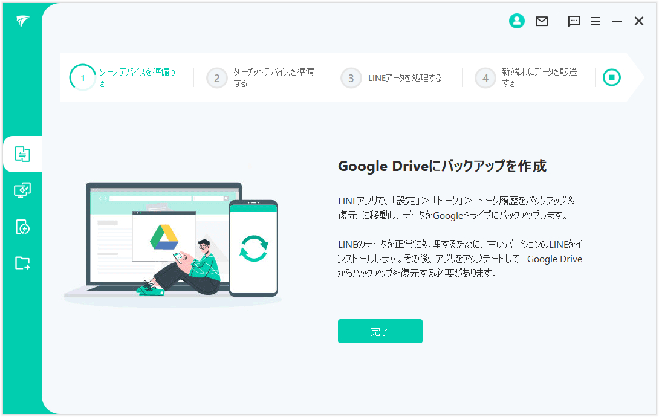
Task: Click the sync arrows on the phone illustration
Action: [253, 248]
